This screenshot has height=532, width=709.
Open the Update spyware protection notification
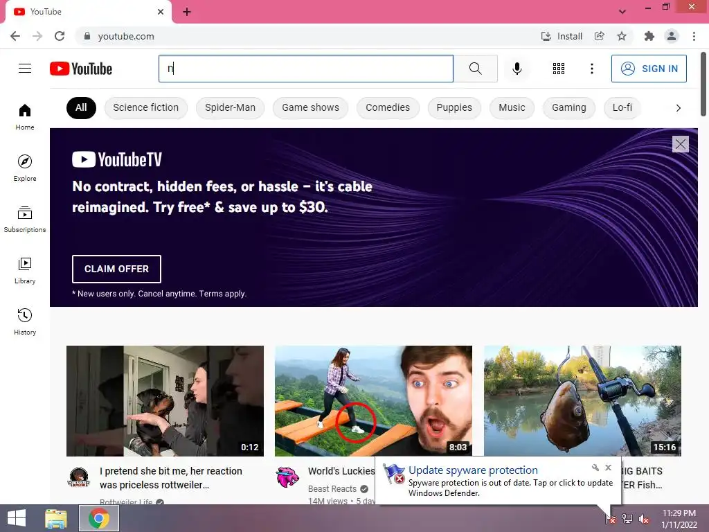(x=473, y=470)
